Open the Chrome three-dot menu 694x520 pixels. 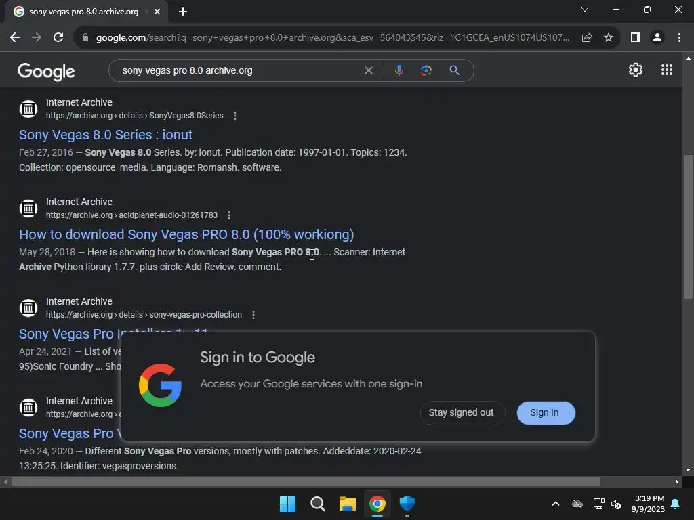tap(679, 38)
